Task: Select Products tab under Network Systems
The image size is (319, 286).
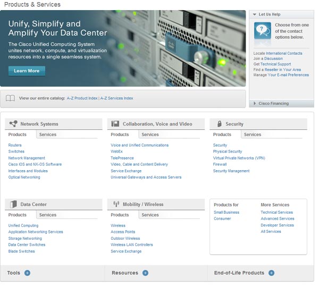Action: 18,134
